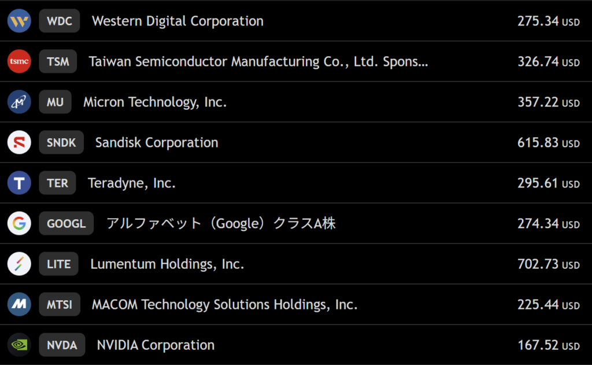The width and height of the screenshot is (592, 365).
Task: Click the NVIDIA price 167.52 USD
Action: [548, 345]
